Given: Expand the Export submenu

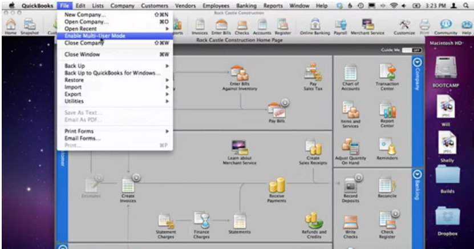Looking at the screenshot, I should point(115,94).
